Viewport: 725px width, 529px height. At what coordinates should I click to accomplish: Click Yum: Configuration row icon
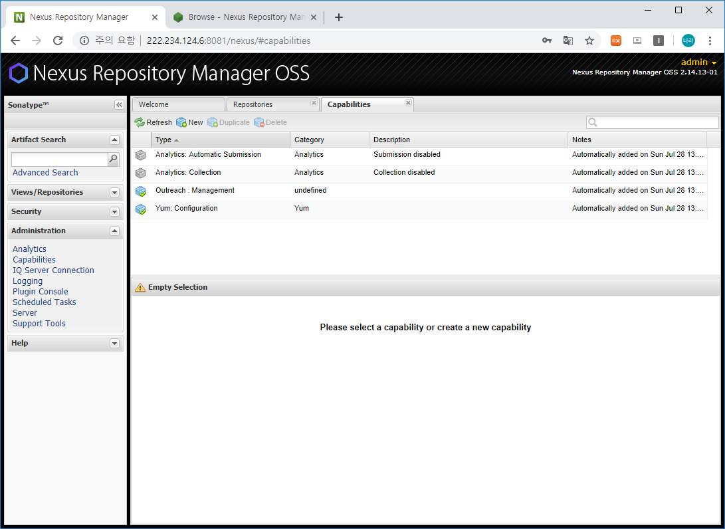pos(141,209)
